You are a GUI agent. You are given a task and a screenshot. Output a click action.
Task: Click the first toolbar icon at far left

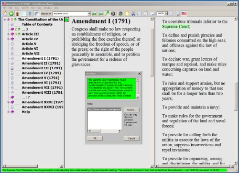pos(5,13)
